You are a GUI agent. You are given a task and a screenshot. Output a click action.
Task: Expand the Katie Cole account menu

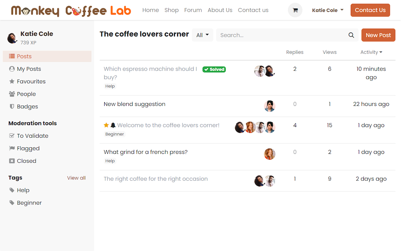point(327,10)
